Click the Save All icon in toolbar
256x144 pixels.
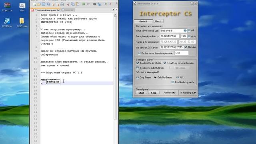(48, 4)
